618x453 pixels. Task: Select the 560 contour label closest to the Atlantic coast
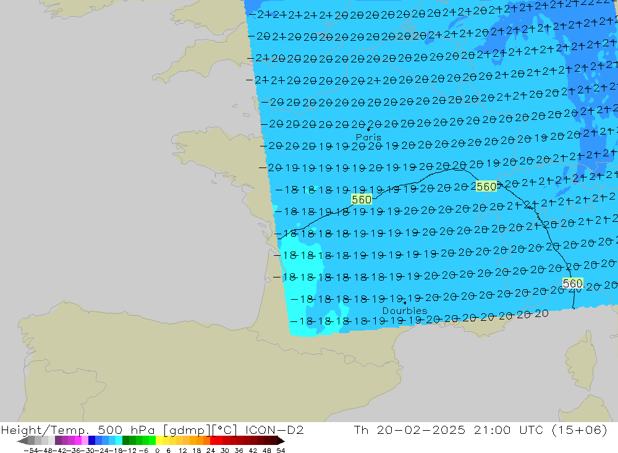362,200
